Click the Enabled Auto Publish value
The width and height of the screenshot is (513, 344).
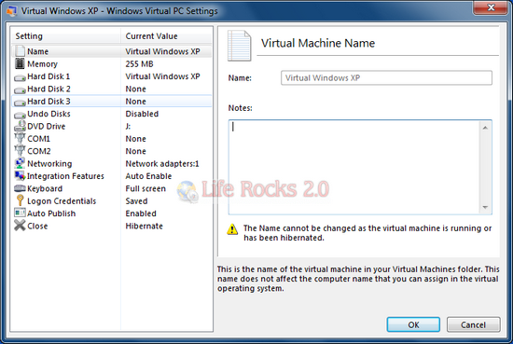coord(141,213)
